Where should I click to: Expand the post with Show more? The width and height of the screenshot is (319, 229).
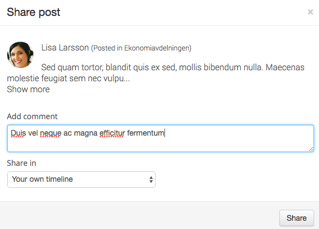[28, 90]
